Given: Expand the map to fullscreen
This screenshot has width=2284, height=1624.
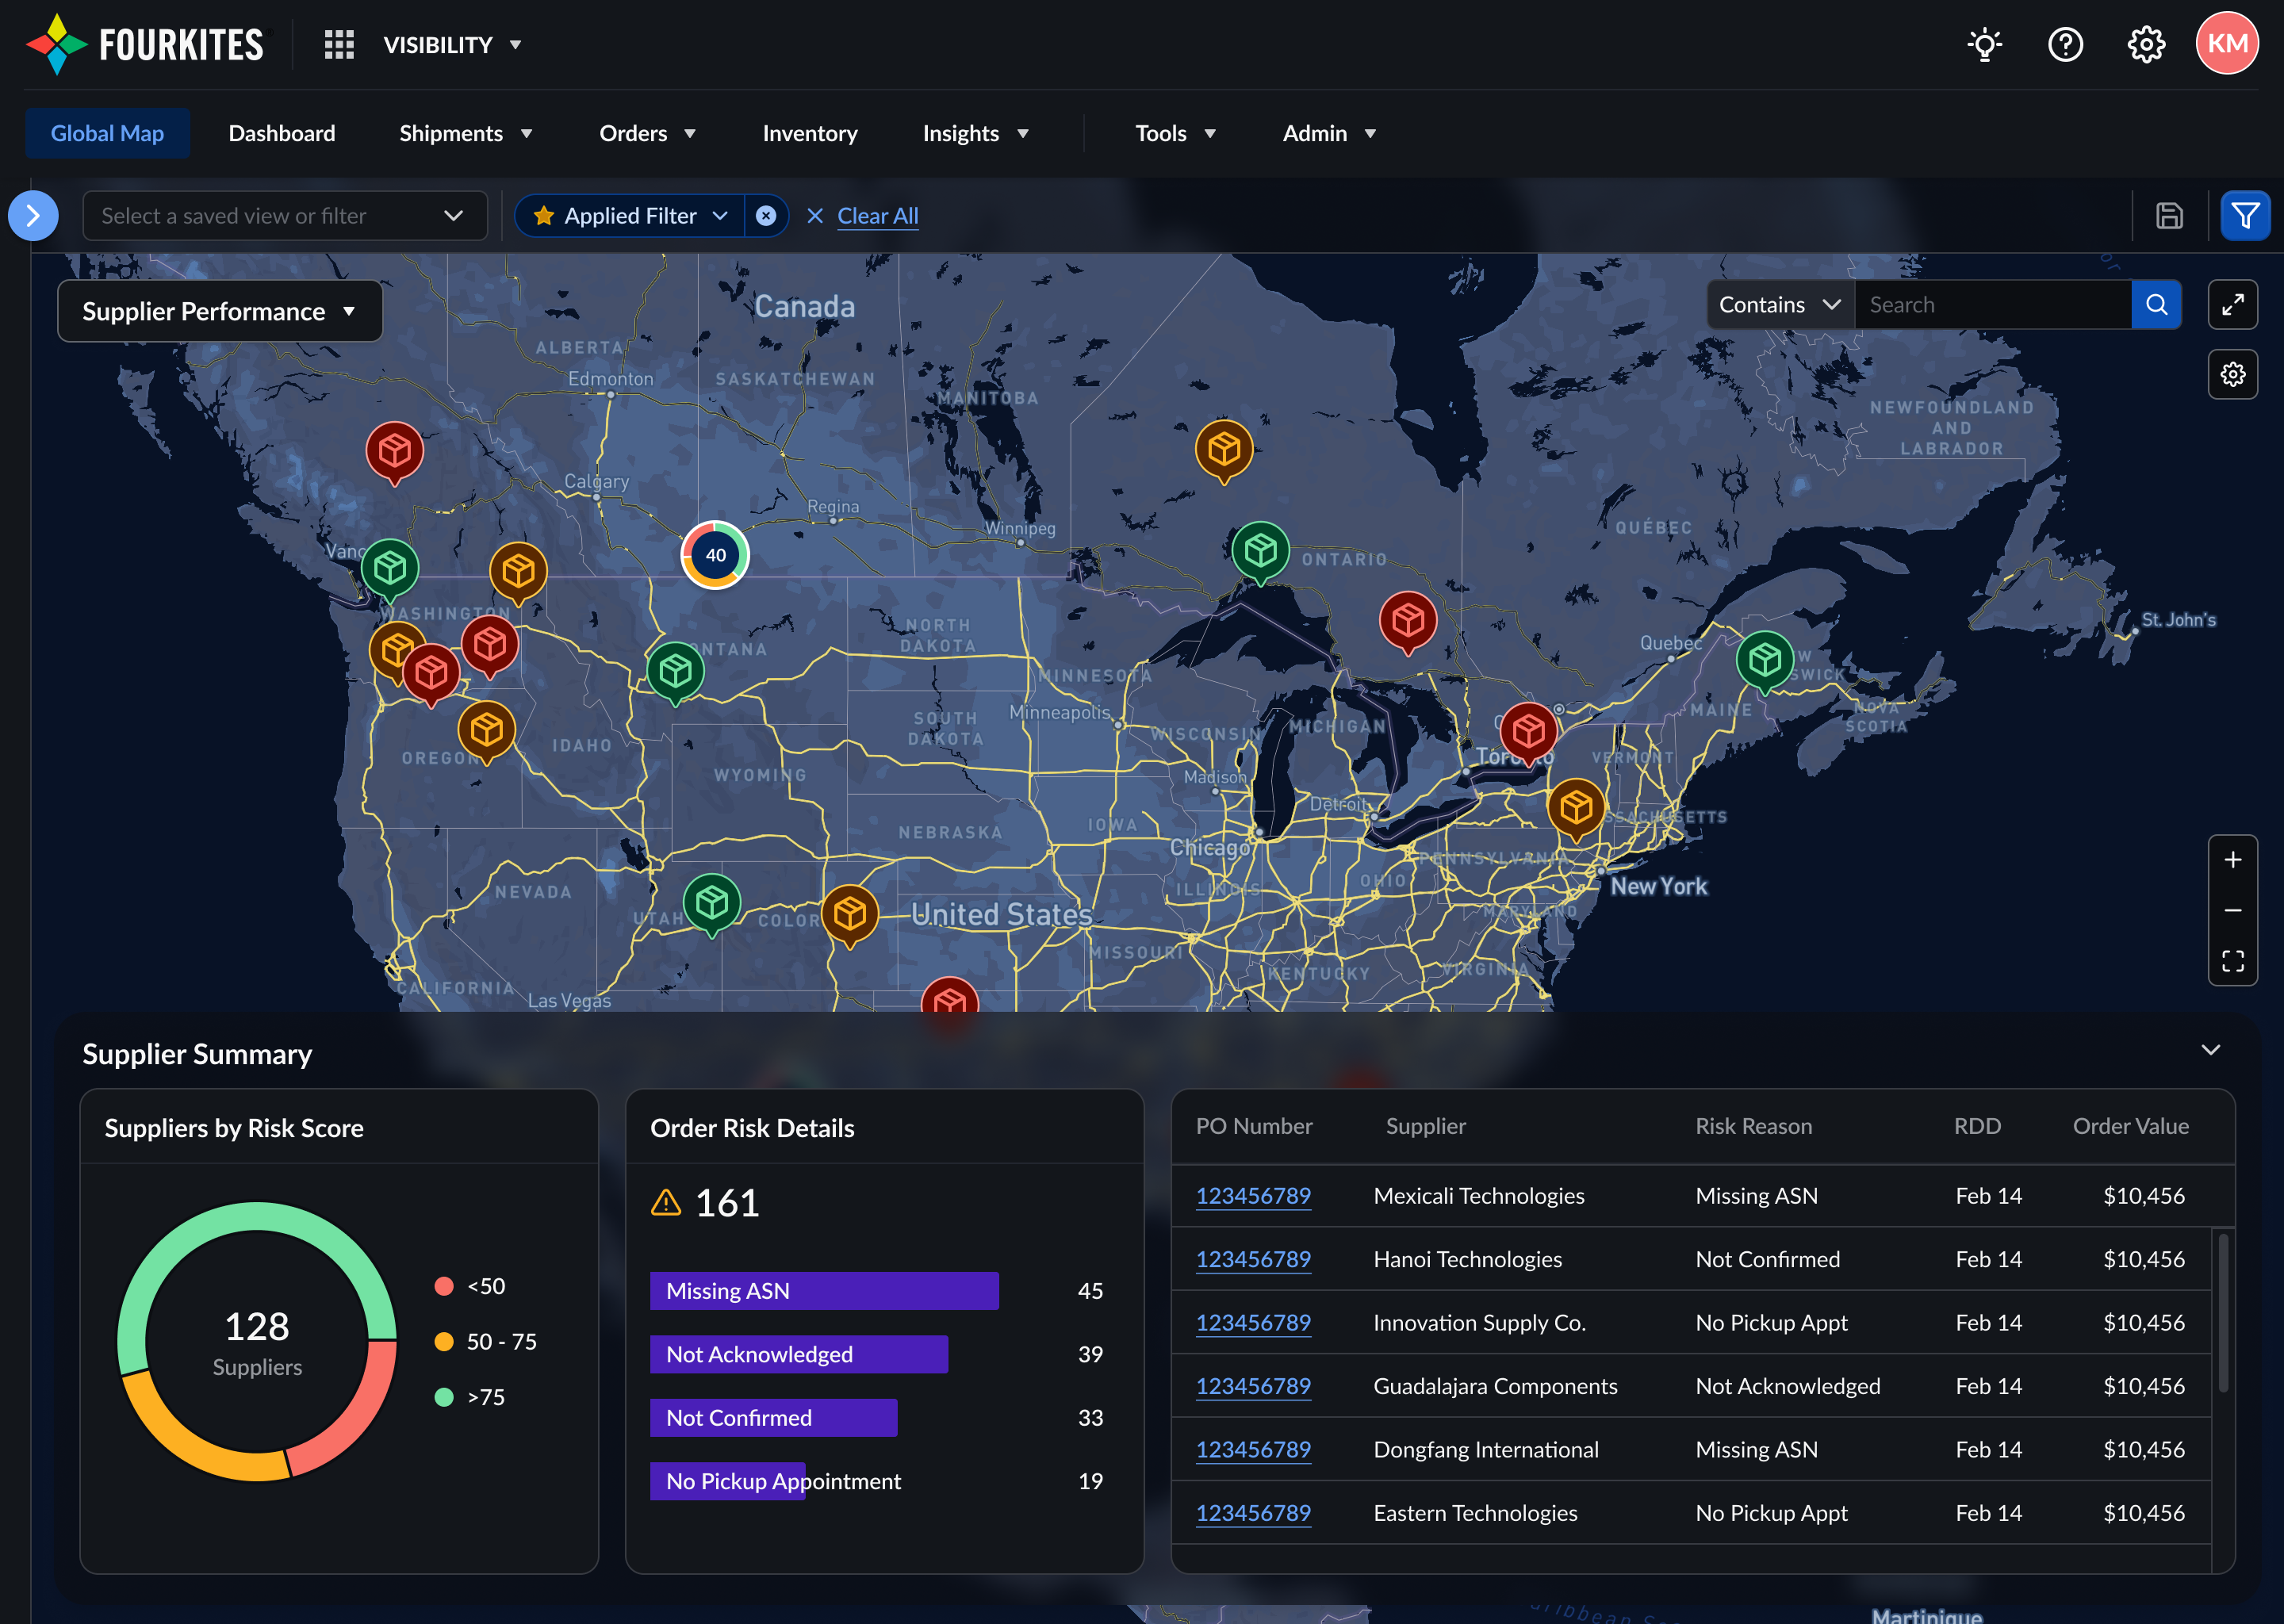Looking at the screenshot, I should click(2232, 305).
